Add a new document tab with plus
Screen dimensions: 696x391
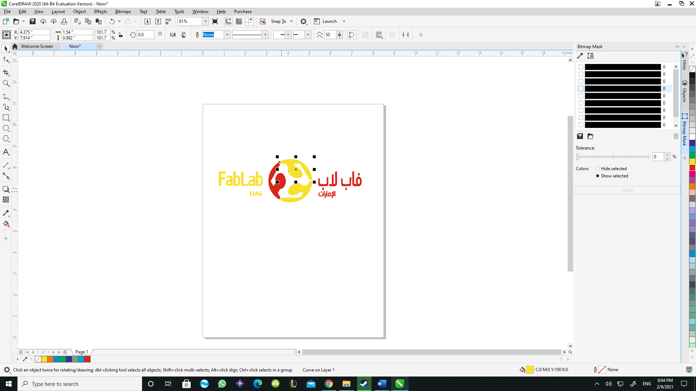(x=99, y=46)
